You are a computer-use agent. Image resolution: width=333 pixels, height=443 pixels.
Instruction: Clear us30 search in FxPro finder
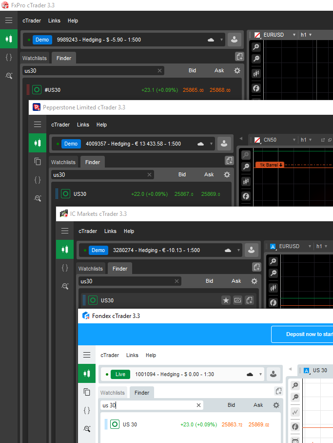click(159, 71)
